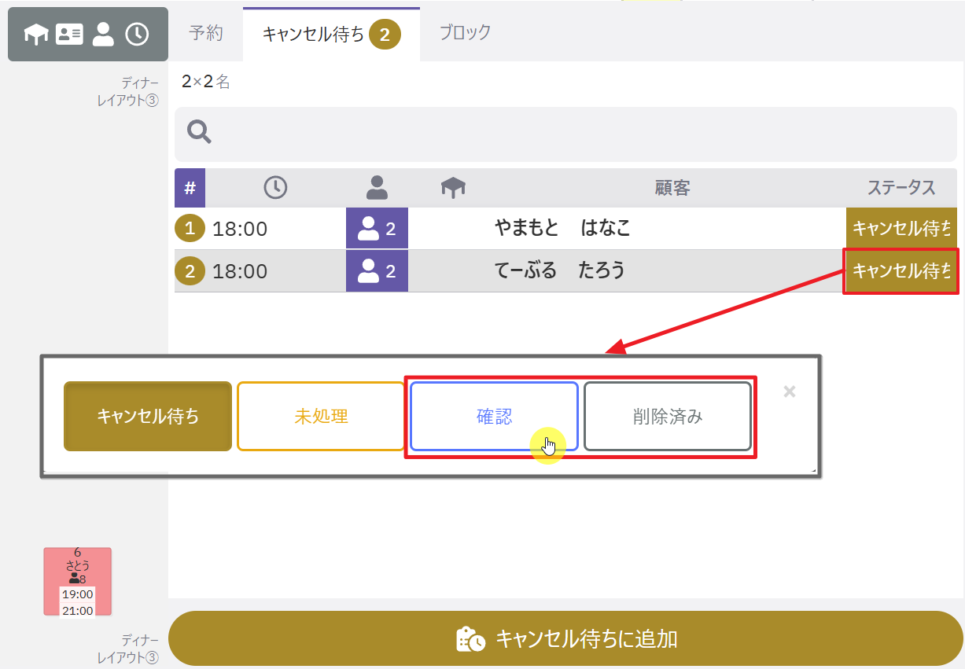Sort by the guest count person header

point(378,187)
